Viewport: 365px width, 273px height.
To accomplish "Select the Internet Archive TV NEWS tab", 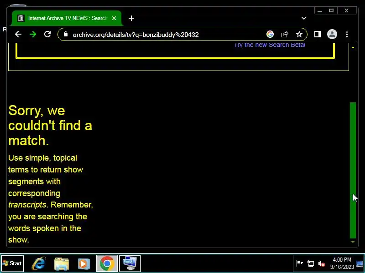I will click(67, 18).
